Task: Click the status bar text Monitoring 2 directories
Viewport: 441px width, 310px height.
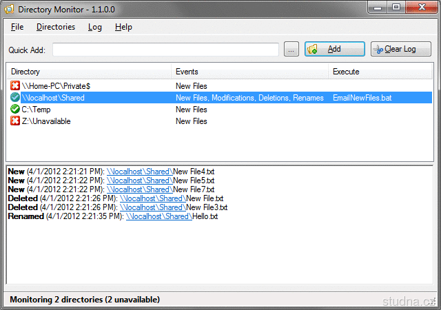Action: 85,300
